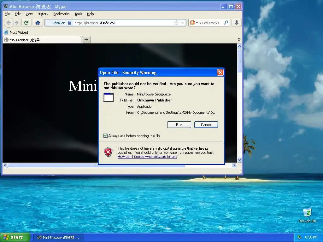Viewport: 323px width, 242px height.
Task: Open the File menu
Action: click(x=7, y=14)
